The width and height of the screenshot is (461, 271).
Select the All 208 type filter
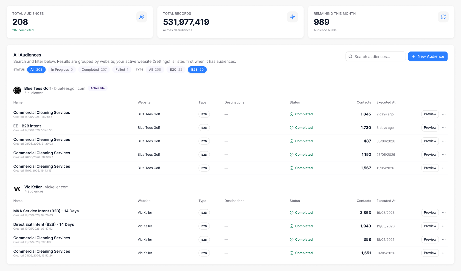click(155, 70)
